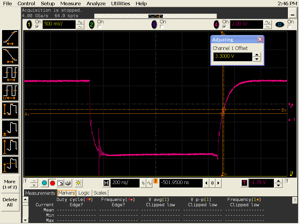
Task: Open the horizontal H setup button
Action: point(106,183)
